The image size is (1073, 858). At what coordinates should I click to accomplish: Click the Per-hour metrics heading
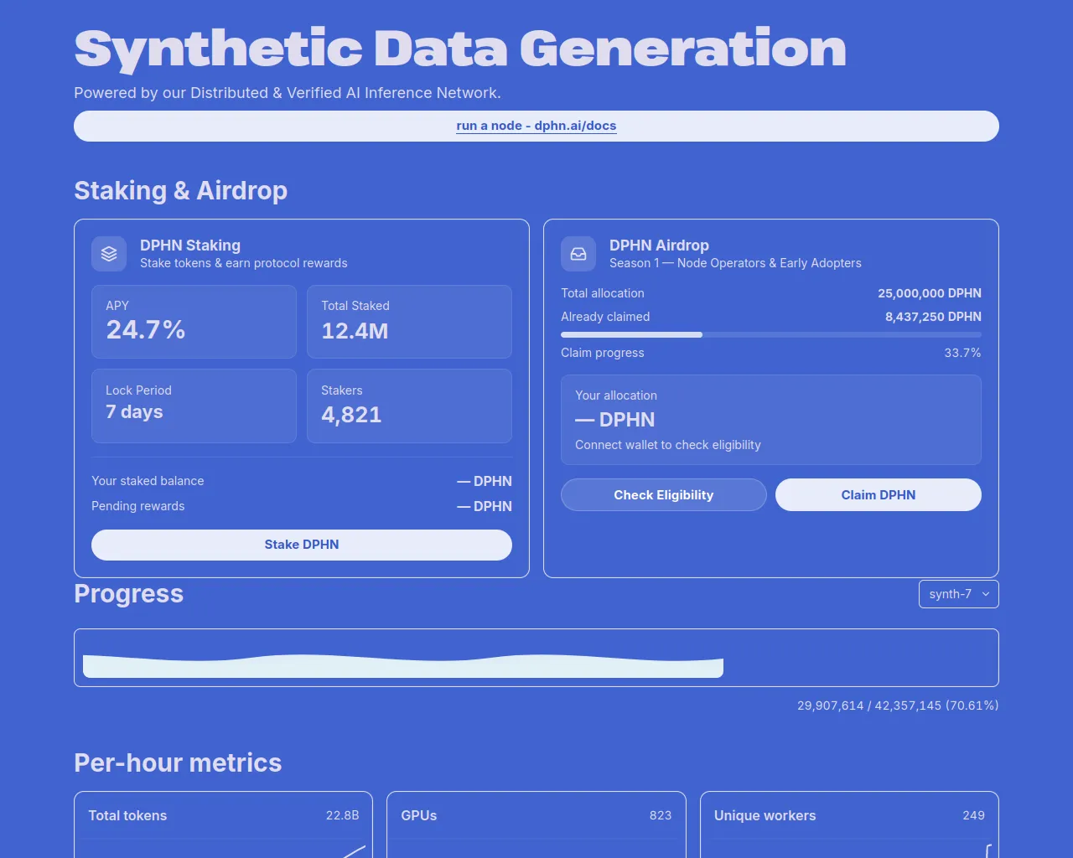click(x=178, y=762)
